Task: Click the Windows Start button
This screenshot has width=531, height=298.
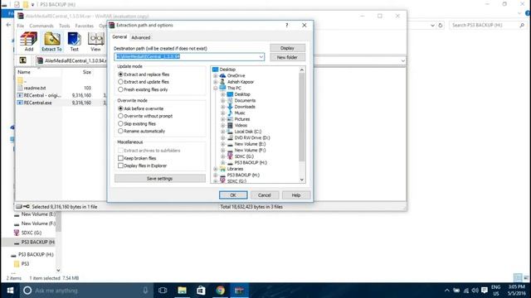Action: click(x=10, y=291)
